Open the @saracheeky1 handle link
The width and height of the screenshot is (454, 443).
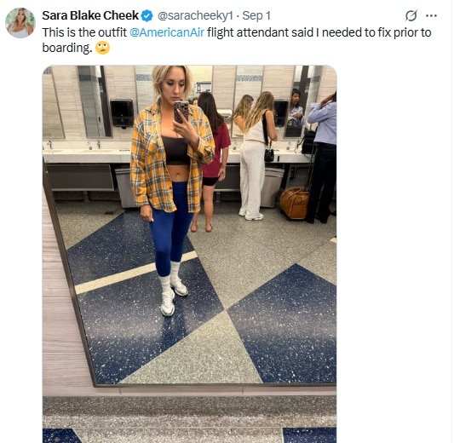[x=195, y=15]
